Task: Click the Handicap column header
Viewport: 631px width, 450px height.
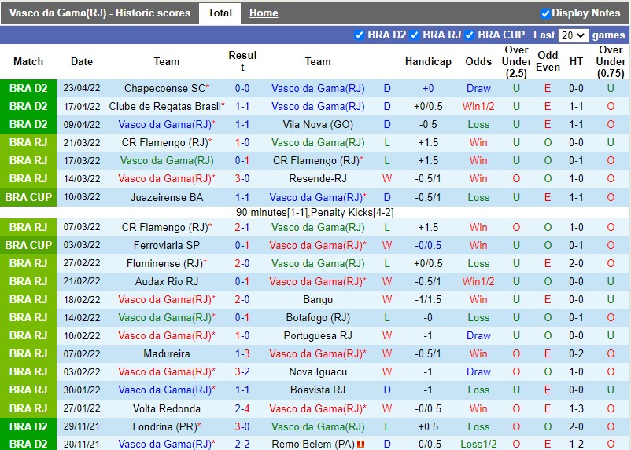Action: (x=428, y=61)
